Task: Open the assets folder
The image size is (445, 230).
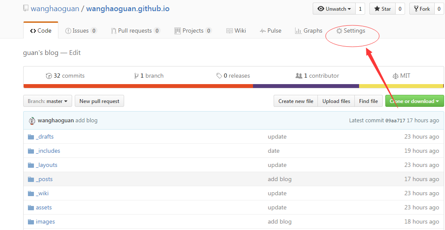Action: pos(44,208)
